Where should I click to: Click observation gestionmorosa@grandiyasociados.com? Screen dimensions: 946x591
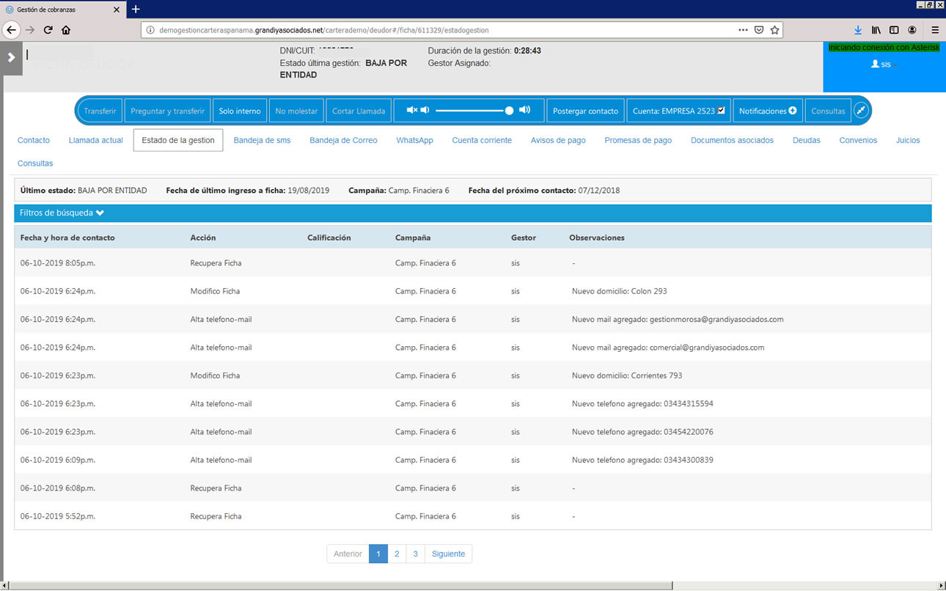click(678, 319)
